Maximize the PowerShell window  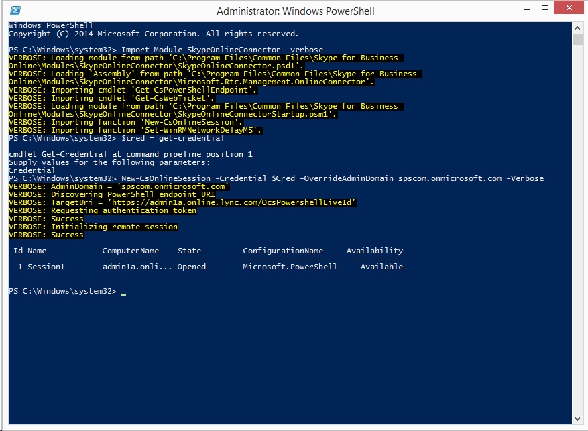click(544, 7)
